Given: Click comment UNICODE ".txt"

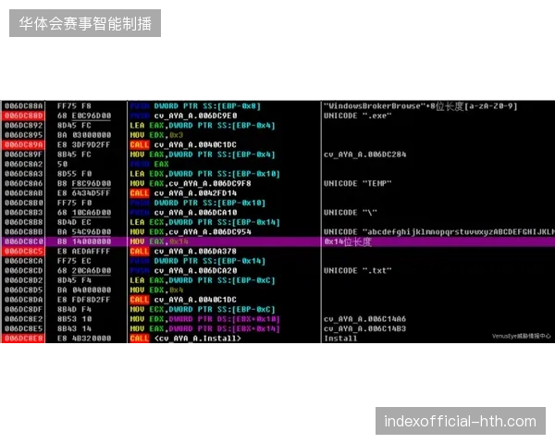Looking at the screenshot, I should (x=357, y=270).
